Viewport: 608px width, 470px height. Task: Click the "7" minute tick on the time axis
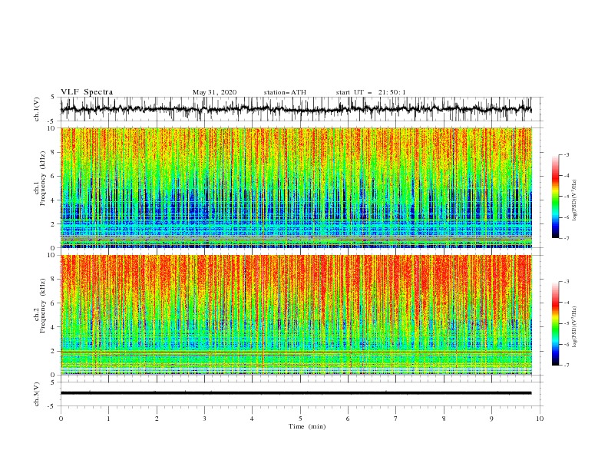pos(396,419)
